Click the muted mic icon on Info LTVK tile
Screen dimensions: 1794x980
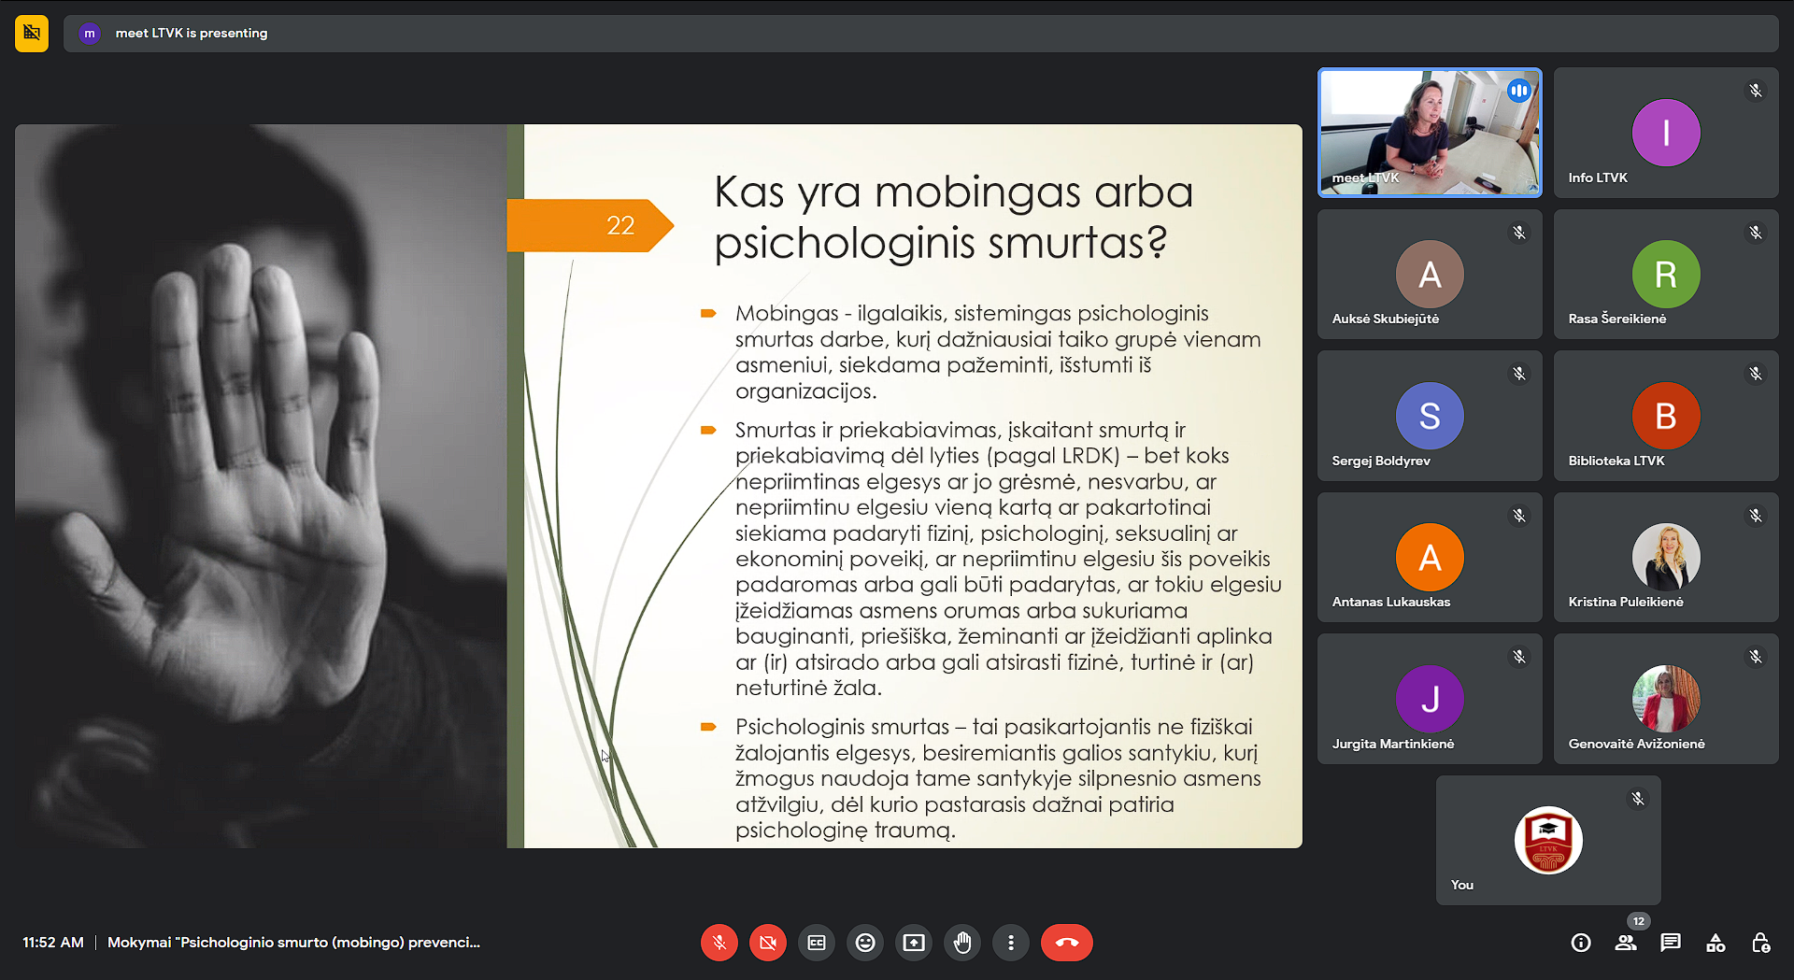tap(1756, 91)
